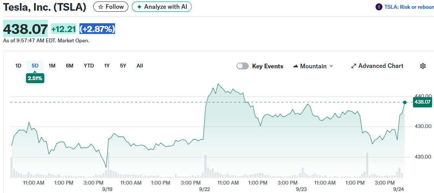Viewport: 434px width, 193px height.
Task: Click the sparkle icon in Analyze with AI
Action: [x=139, y=7]
